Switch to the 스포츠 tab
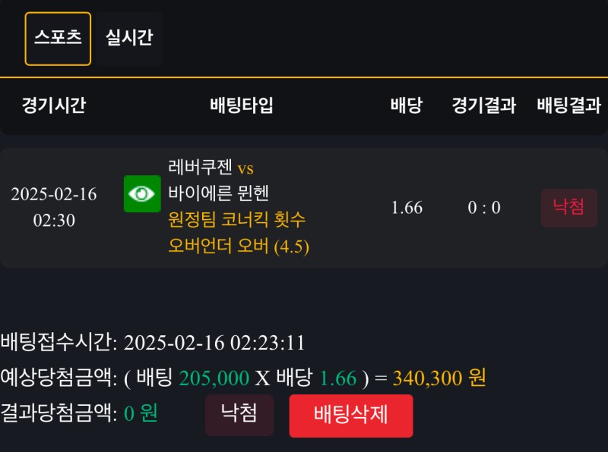The image size is (608, 452). click(58, 39)
